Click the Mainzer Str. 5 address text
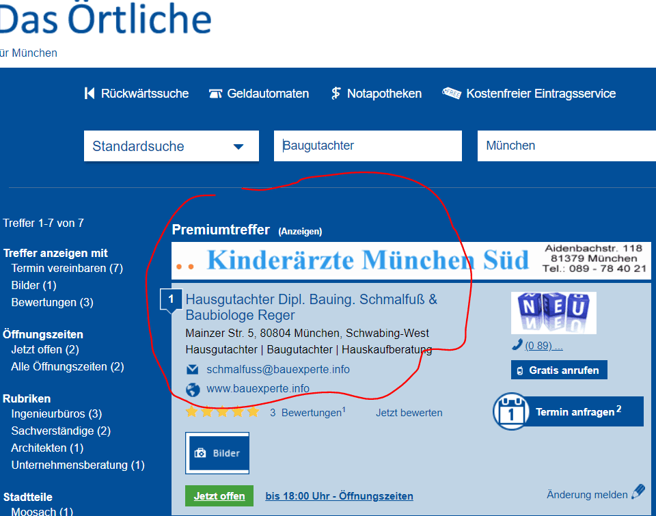656x516 pixels. coord(307,333)
